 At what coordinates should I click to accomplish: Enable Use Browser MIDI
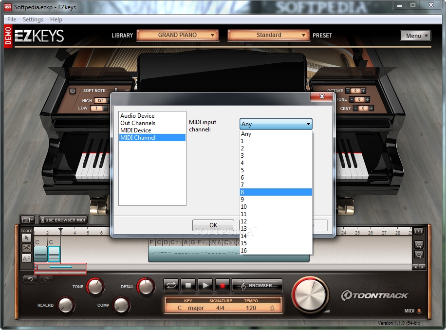(63, 220)
